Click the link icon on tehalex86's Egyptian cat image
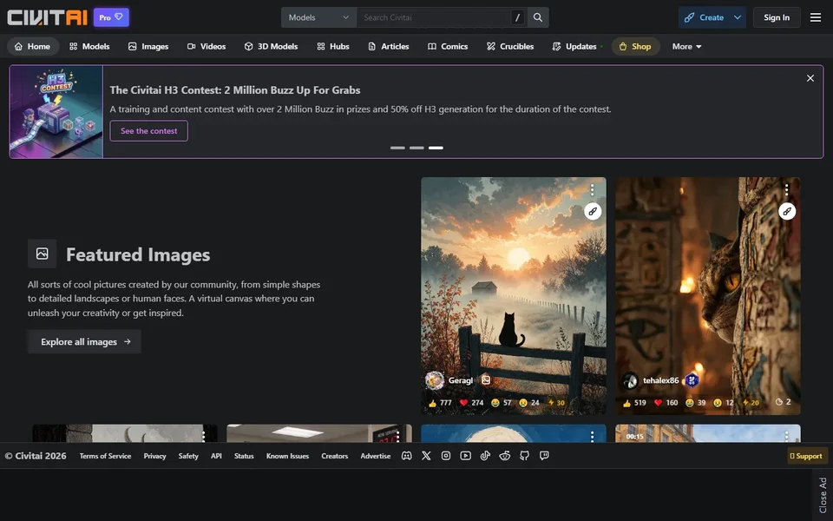This screenshot has width=833, height=521. [787, 211]
